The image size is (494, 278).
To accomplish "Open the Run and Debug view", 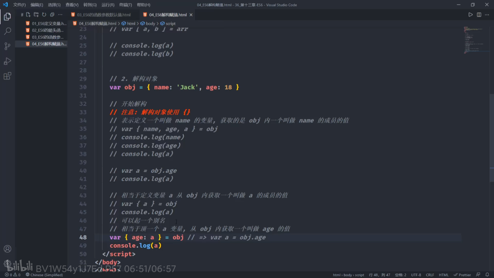I will pyautogui.click(x=7, y=61).
